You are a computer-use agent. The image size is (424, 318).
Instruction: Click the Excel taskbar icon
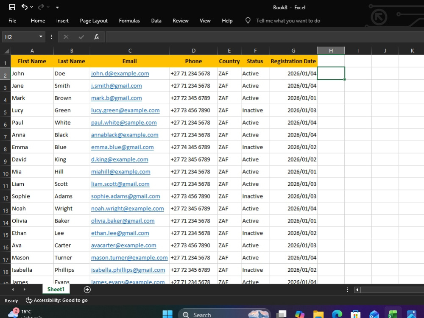click(393, 314)
